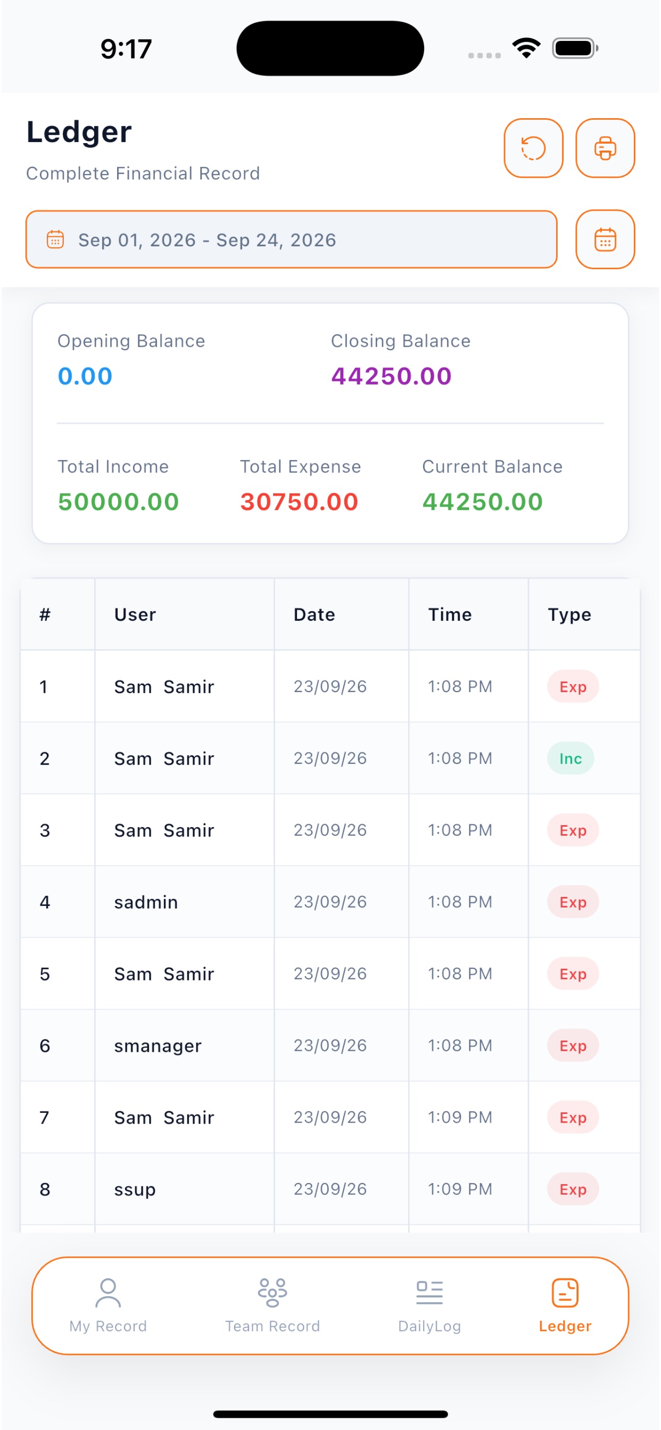Viewport: 661px width, 1430px height.
Task: Tap the 9:17 clock in status bar
Action: click(x=126, y=49)
